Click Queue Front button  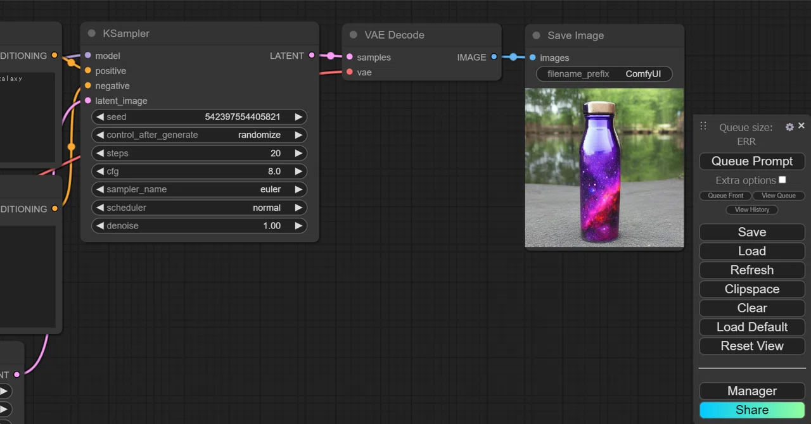click(725, 196)
